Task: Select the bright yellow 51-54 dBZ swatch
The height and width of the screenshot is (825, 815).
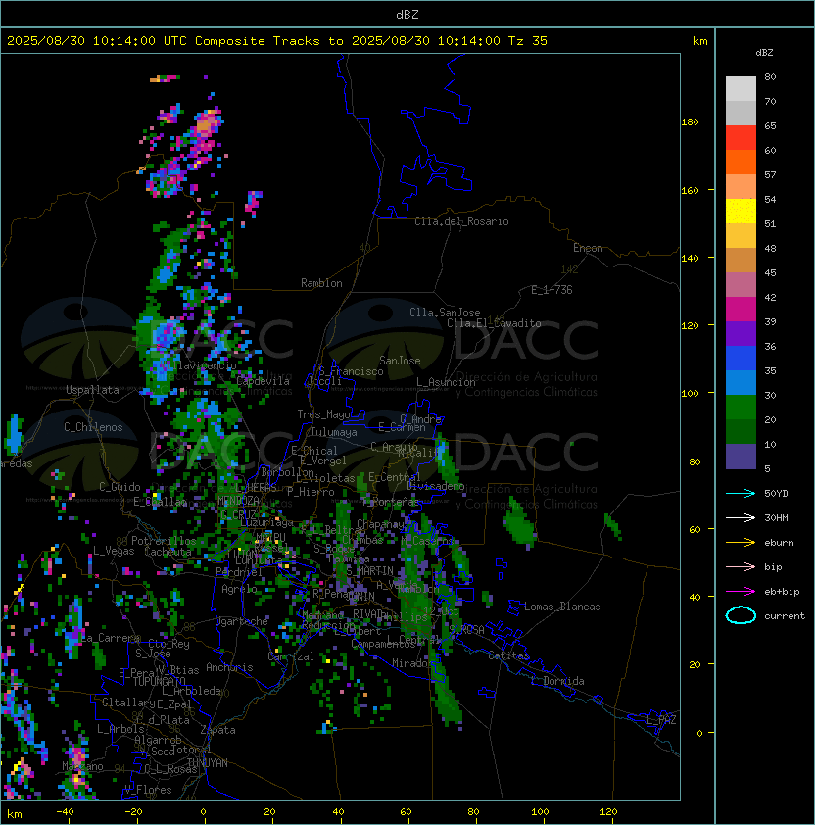Action: [741, 212]
